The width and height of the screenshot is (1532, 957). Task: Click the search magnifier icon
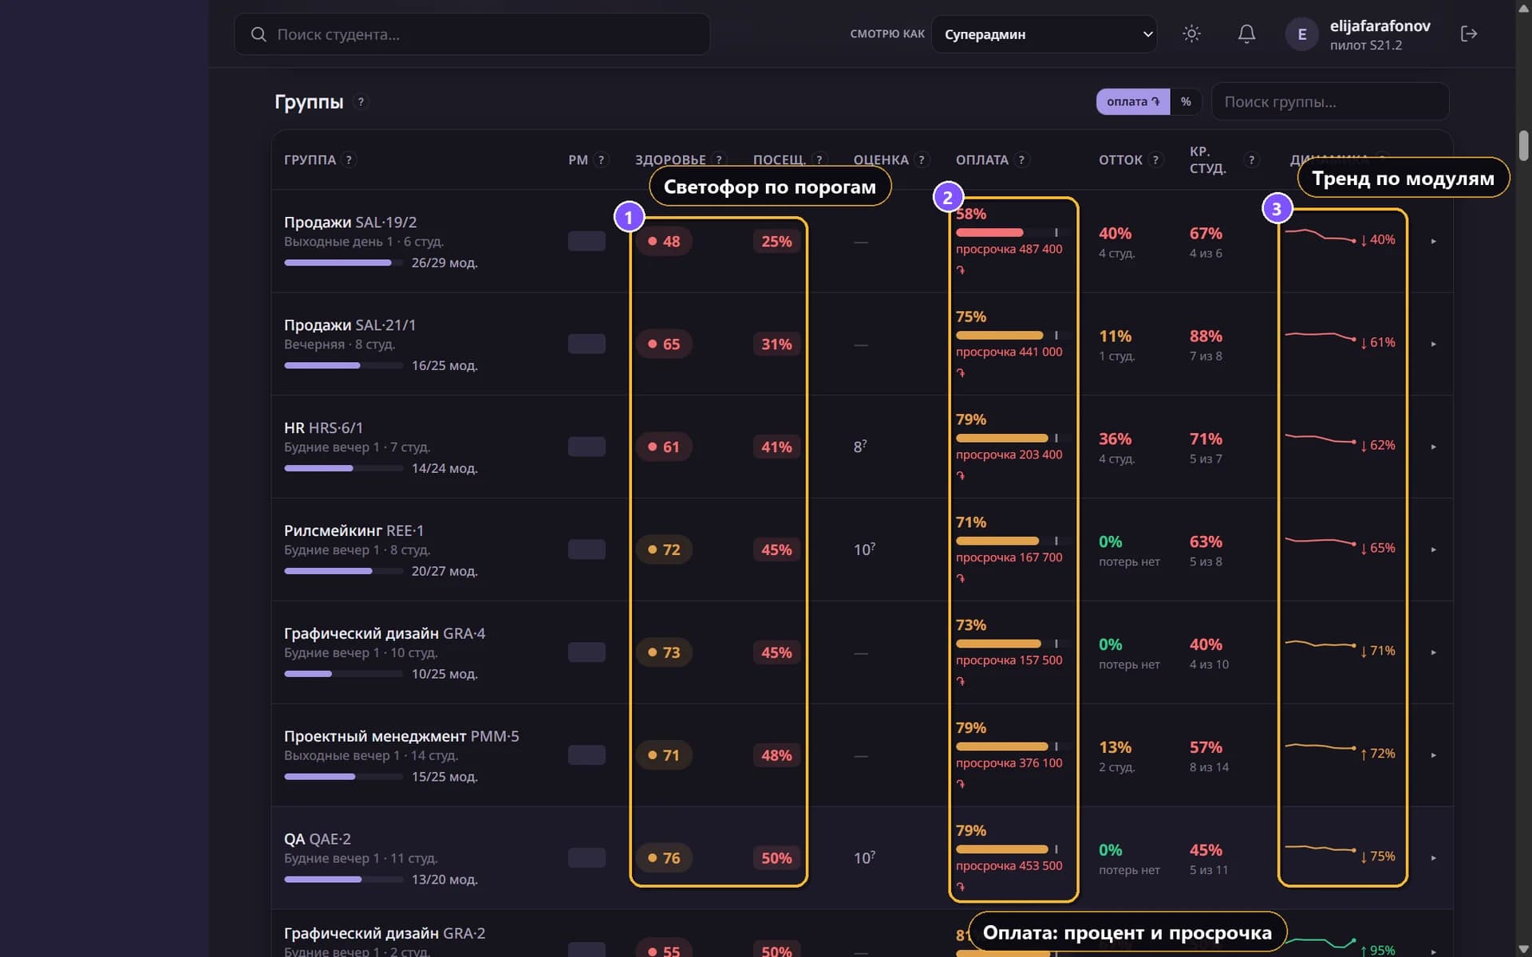(259, 34)
